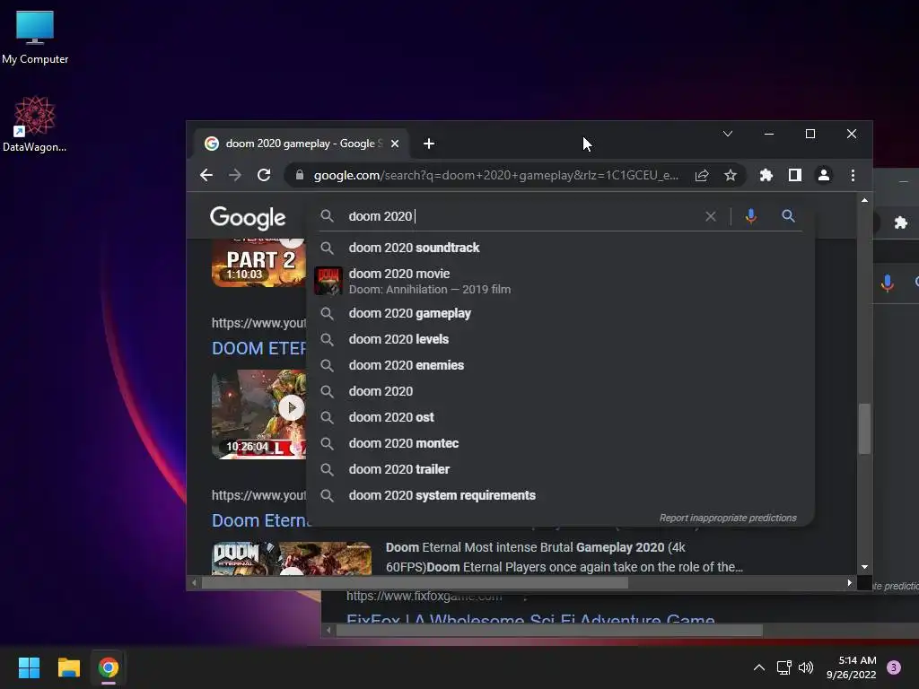Click the page scroll-down arrow
This screenshot has height=689, width=919.
tap(864, 567)
